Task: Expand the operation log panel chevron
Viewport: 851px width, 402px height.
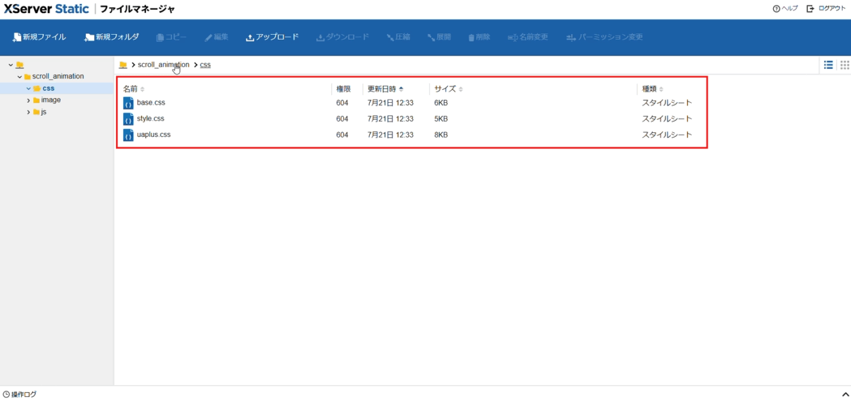Action: coord(844,395)
